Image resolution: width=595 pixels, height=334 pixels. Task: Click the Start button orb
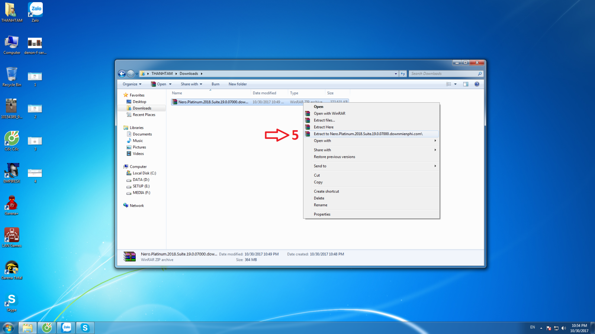tap(8, 328)
